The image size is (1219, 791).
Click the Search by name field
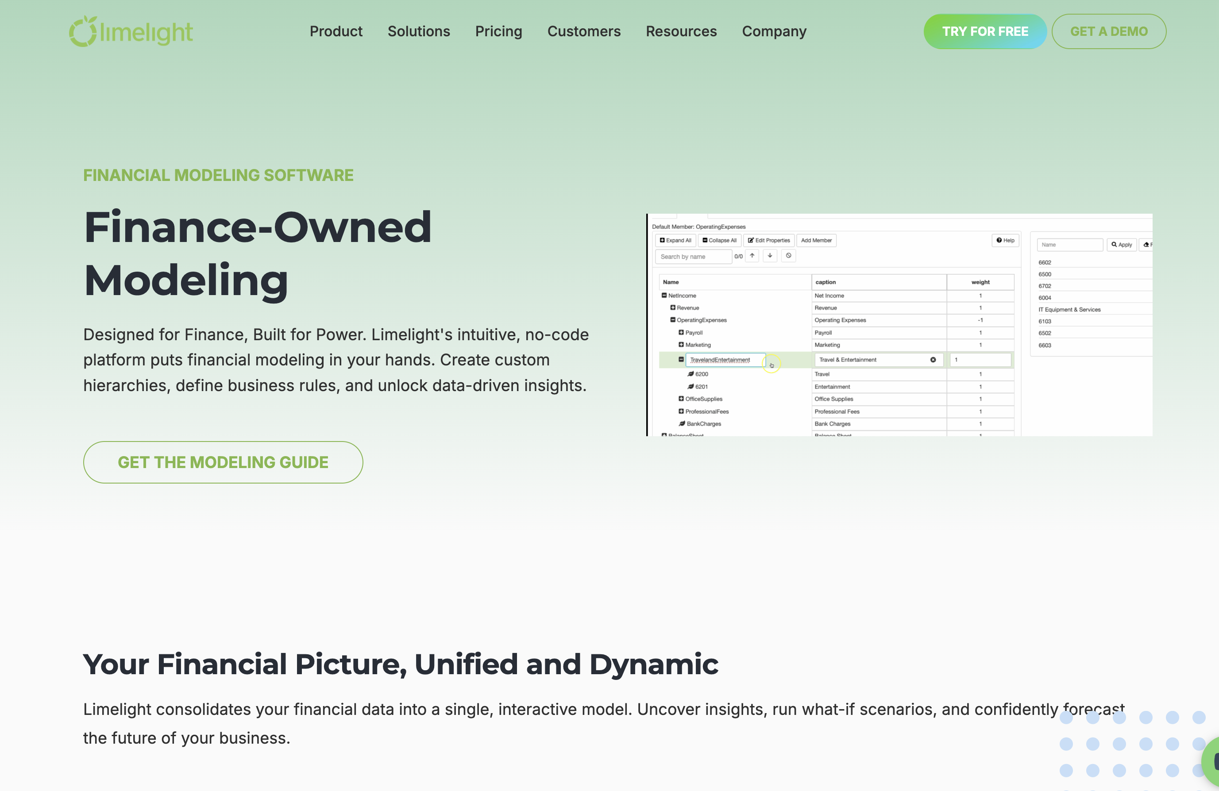[x=694, y=257]
